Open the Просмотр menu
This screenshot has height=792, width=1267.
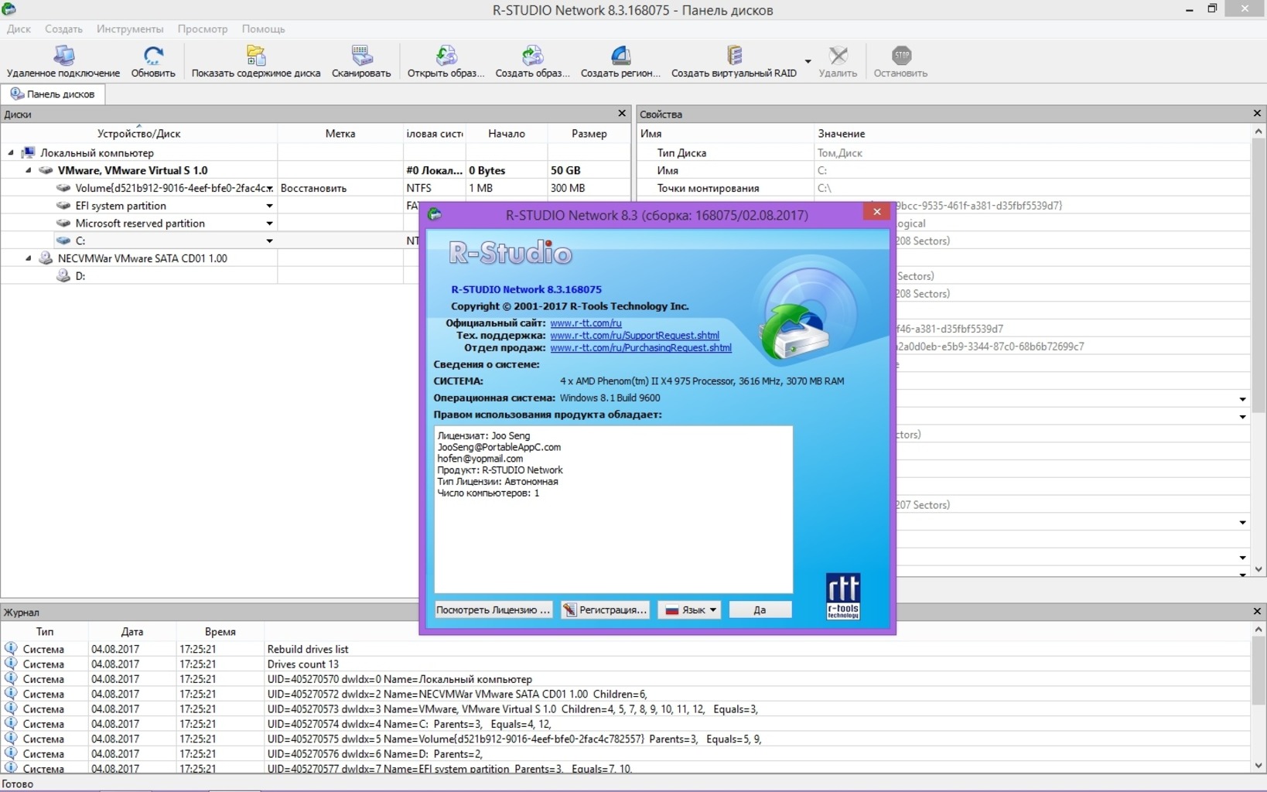click(x=203, y=29)
